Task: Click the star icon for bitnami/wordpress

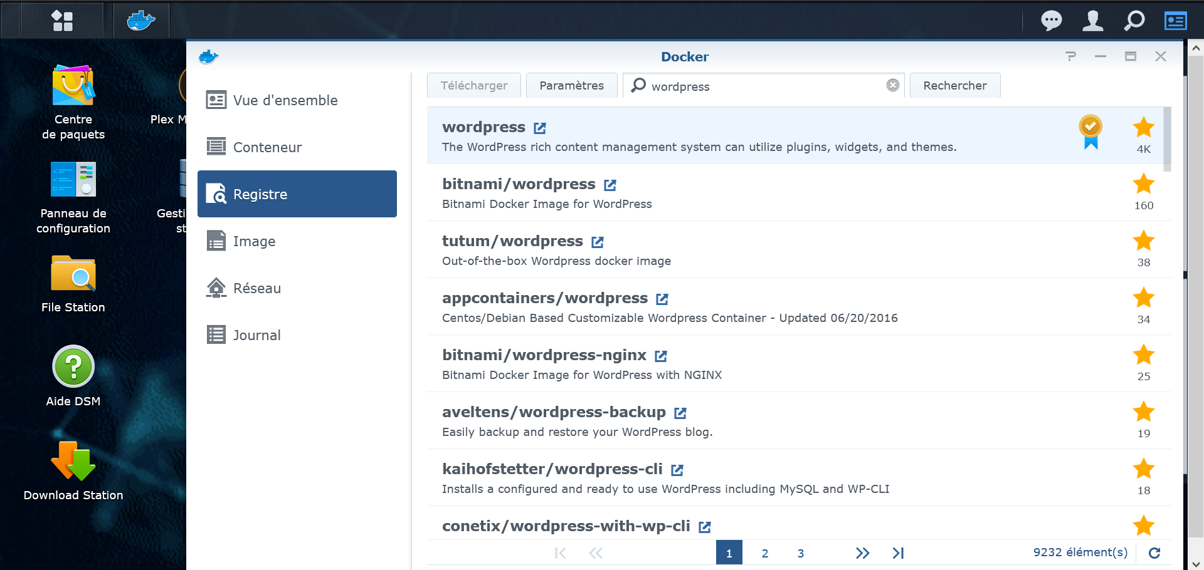Action: [x=1144, y=184]
